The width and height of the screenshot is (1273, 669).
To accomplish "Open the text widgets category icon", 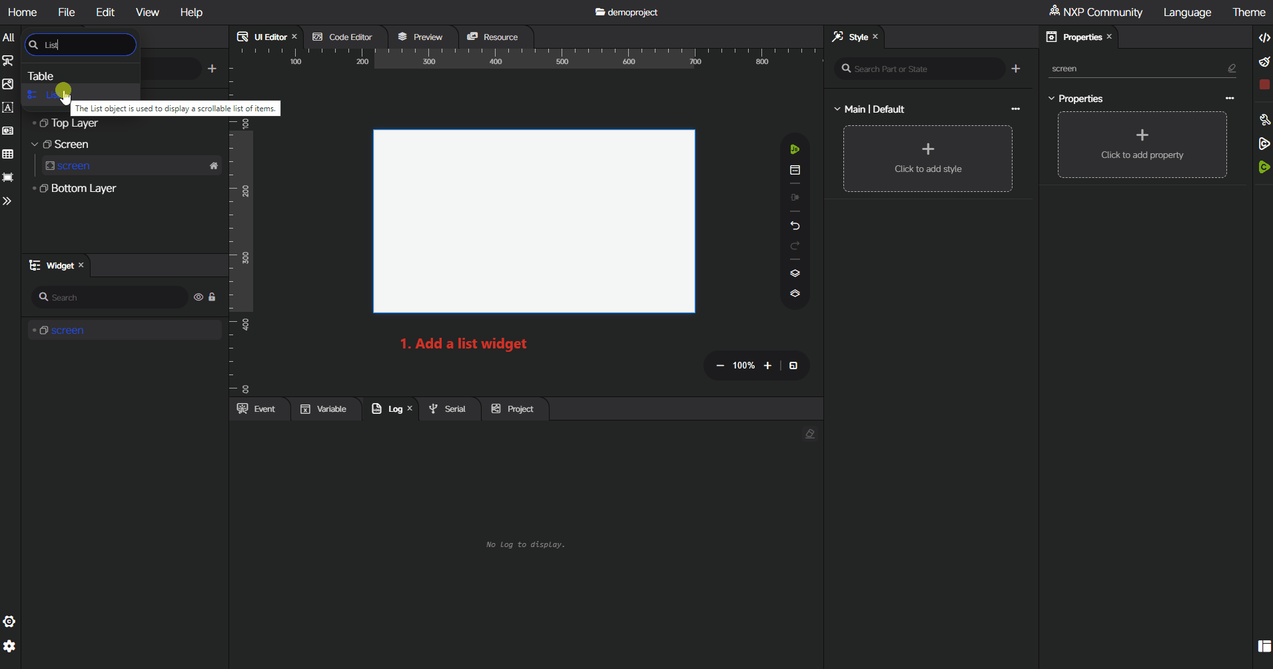I will pos(8,107).
